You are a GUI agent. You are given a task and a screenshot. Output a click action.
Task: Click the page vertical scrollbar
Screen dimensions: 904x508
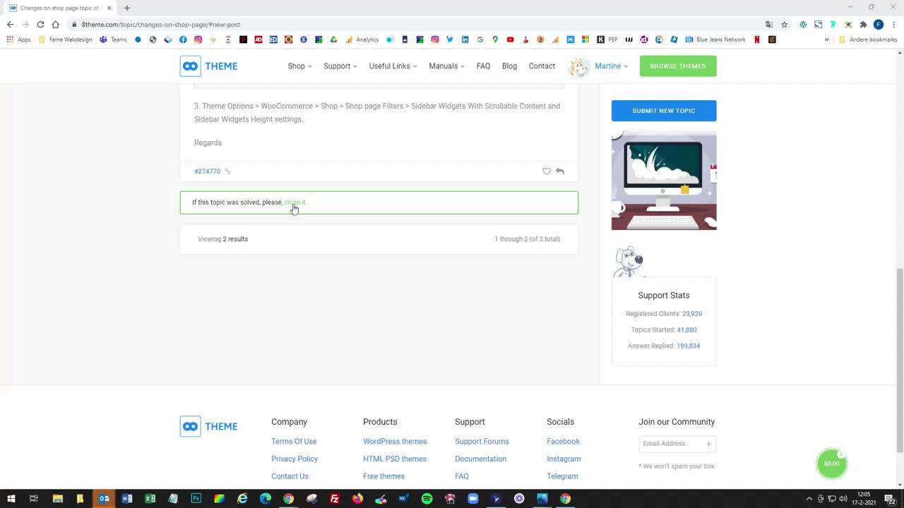[x=900, y=360]
